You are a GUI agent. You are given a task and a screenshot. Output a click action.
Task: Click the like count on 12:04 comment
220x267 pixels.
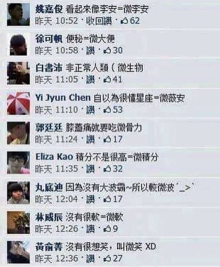point(118,199)
